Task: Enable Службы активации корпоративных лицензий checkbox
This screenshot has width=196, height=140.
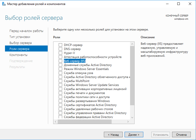Action: 60,89
